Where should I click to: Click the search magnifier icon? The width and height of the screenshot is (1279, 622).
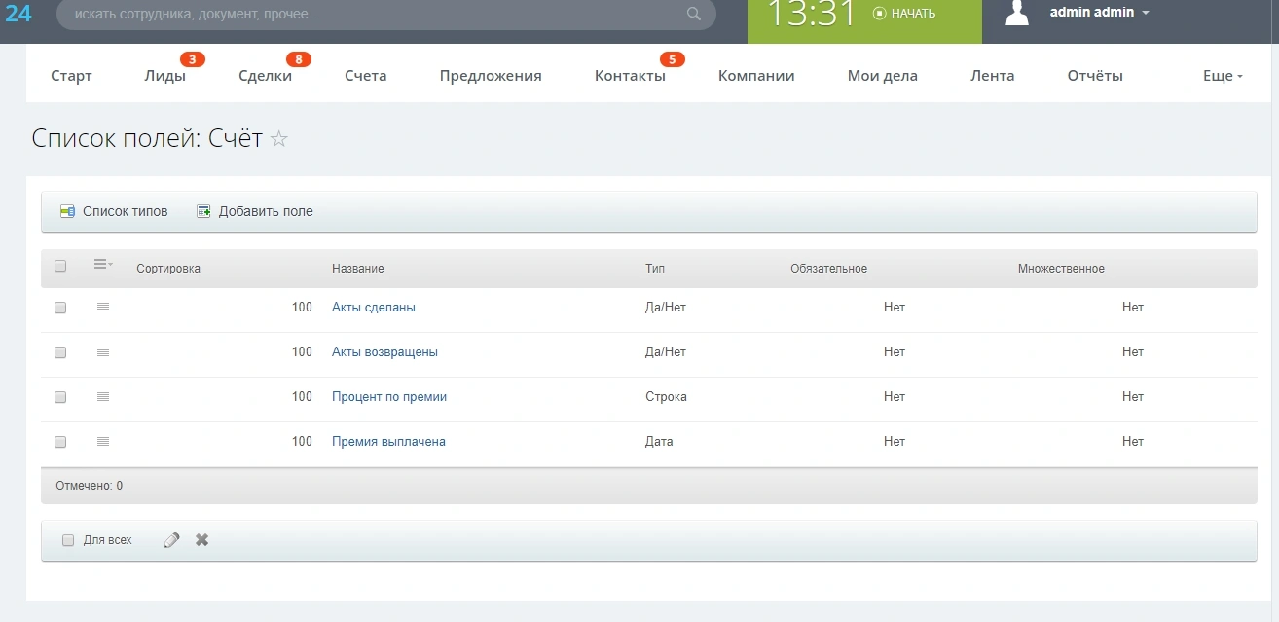coord(694,14)
